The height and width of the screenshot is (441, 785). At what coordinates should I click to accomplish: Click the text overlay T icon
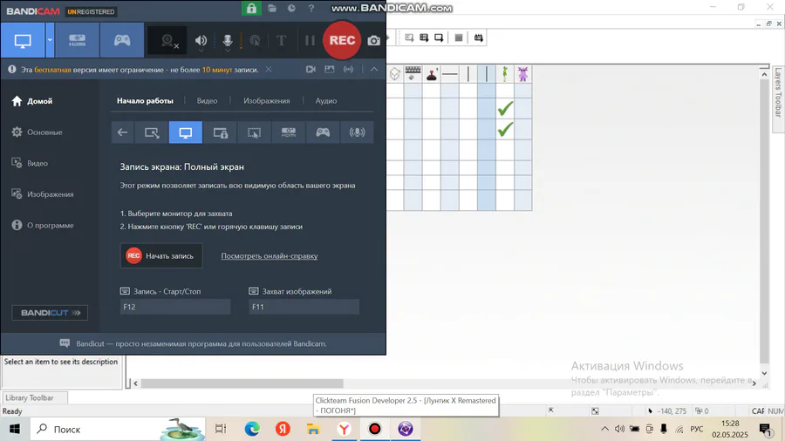(281, 40)
